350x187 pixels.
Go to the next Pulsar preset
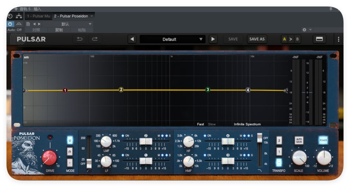coord(213,39)
